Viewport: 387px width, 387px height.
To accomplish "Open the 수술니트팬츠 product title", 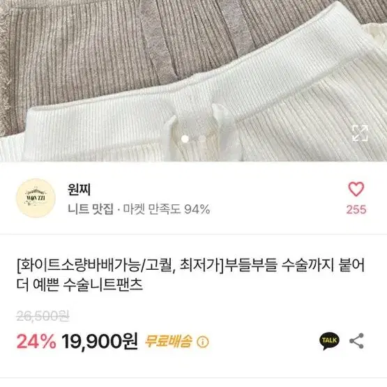I will coord(191,275).
